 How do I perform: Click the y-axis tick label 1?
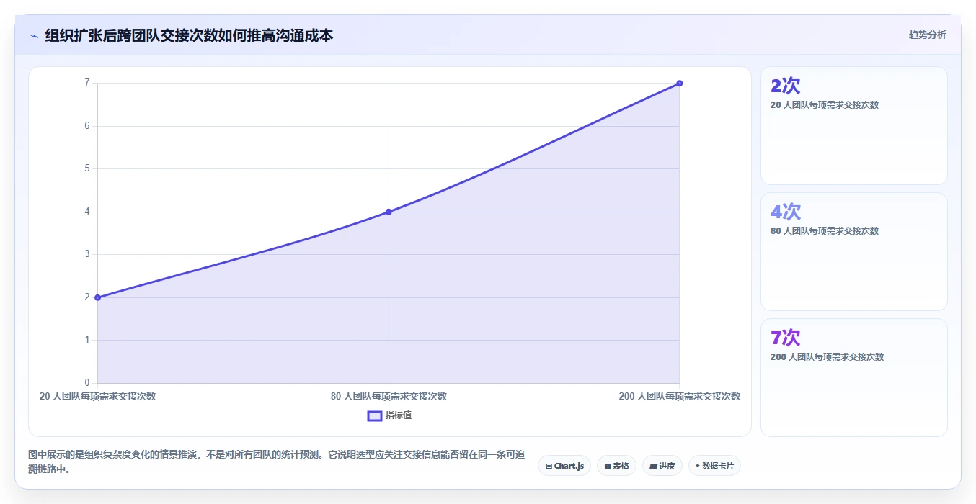(x=87, y=340)
